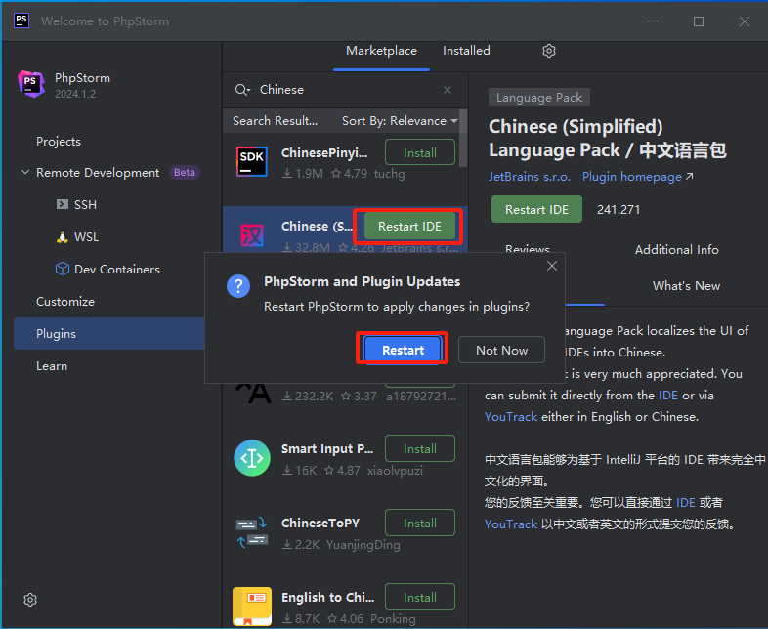Click the YouTrack link in Chinese text

click(511, 524)
